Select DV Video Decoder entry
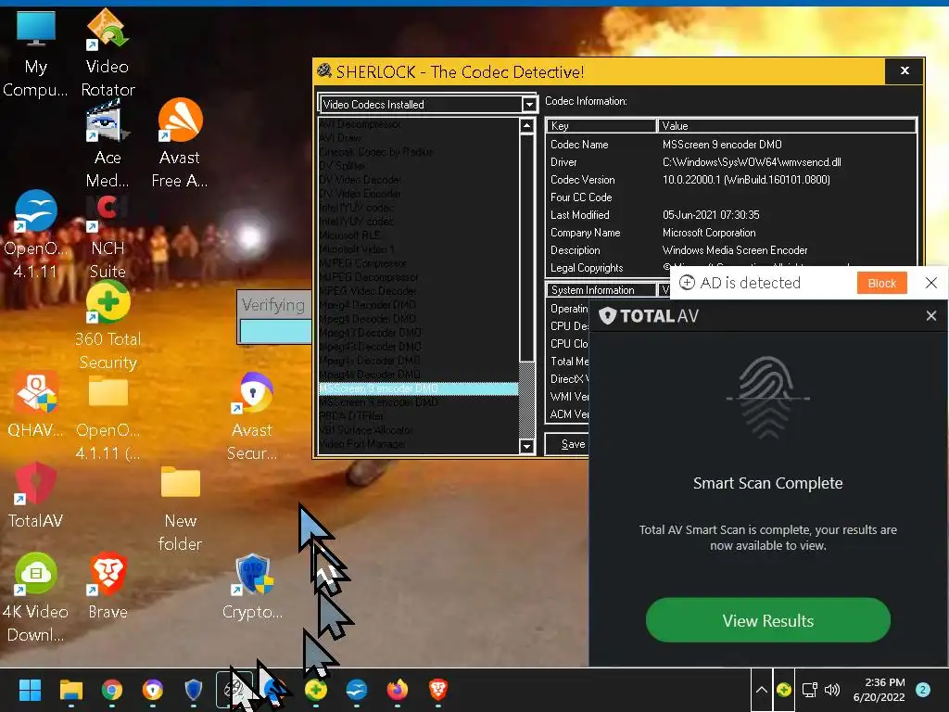The height and width of the screenshot is (712, 949). coord(419,180)
